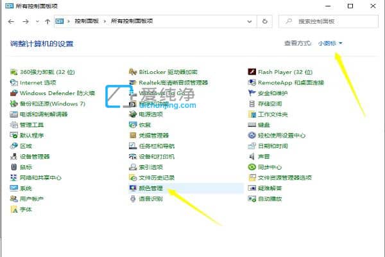This screenshot has width=385, height=257.
Task: Open RemoteApp 和桌面连接 link
Action: pos(291,83)
